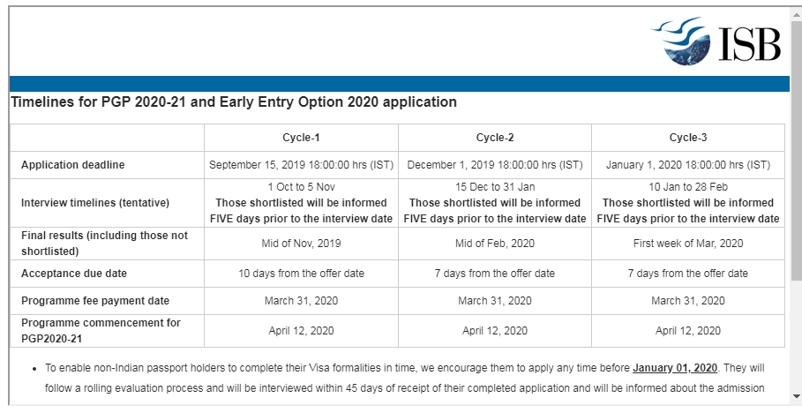
Task: Click the ISB logo
Action: coord(716,41)
